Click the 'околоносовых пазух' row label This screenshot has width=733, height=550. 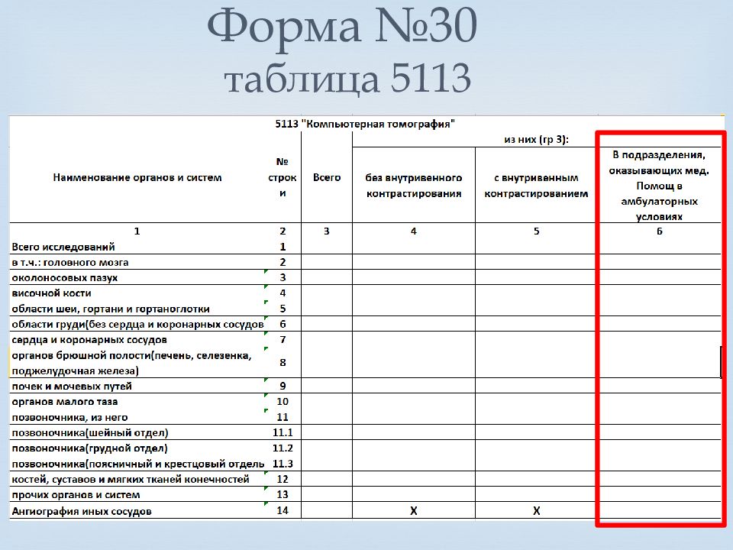(65, 278)
